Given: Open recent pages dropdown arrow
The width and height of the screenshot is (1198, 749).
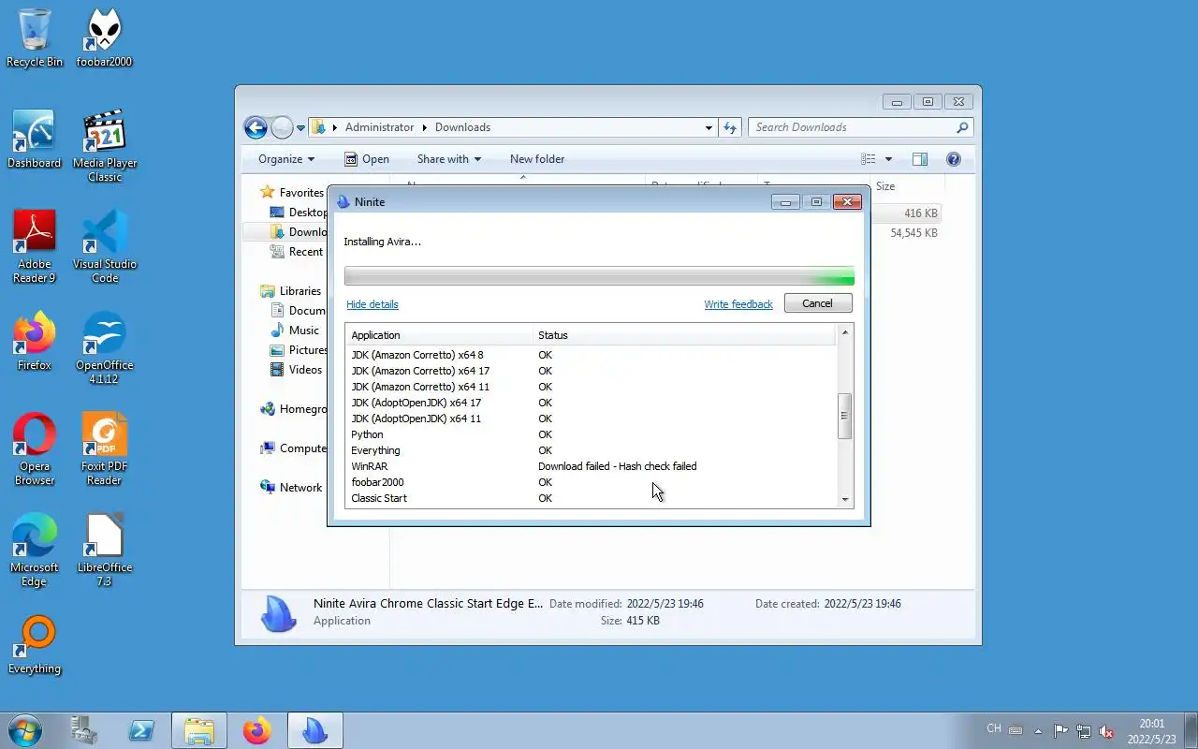Looking at the screenshot, I should [x=300, y=127].
